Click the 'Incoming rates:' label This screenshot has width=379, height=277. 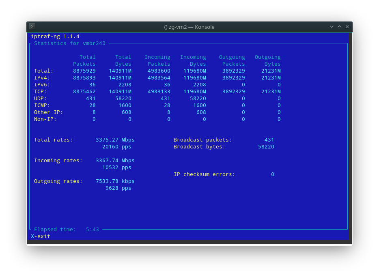(58, 160)
